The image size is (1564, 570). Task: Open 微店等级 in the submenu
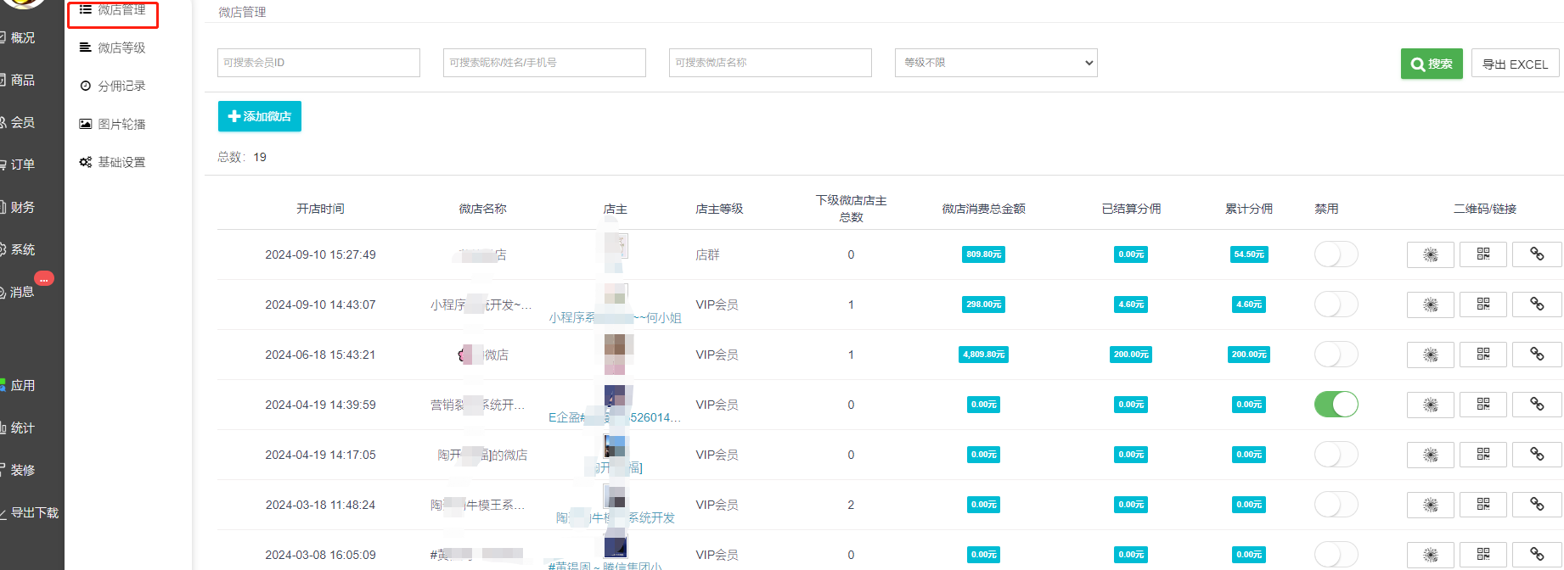[x=121, y=47]
